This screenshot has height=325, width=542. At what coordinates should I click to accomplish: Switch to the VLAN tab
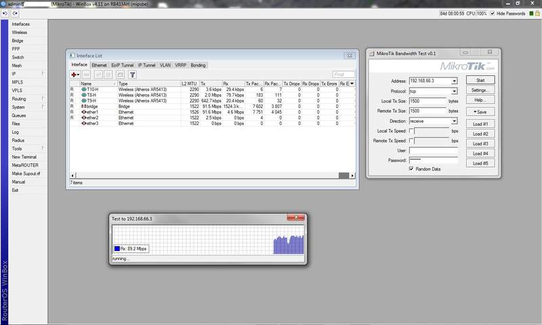coord(165,65)
